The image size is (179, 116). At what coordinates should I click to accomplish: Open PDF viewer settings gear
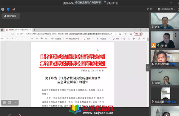tap(144, 39)
